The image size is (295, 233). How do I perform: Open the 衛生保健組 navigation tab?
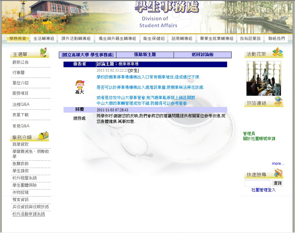154,38
